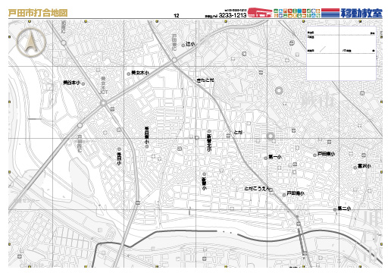Select the 第一小 school marker
391x276 pixels.
266,158
